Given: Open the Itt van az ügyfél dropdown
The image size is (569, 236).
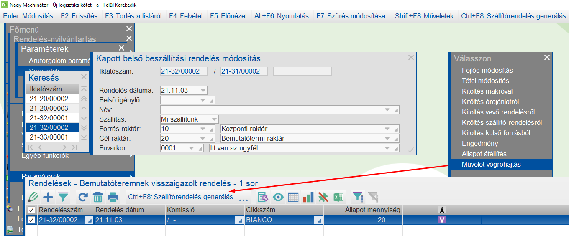Looking at the screenshot, I should click(387, 148).
